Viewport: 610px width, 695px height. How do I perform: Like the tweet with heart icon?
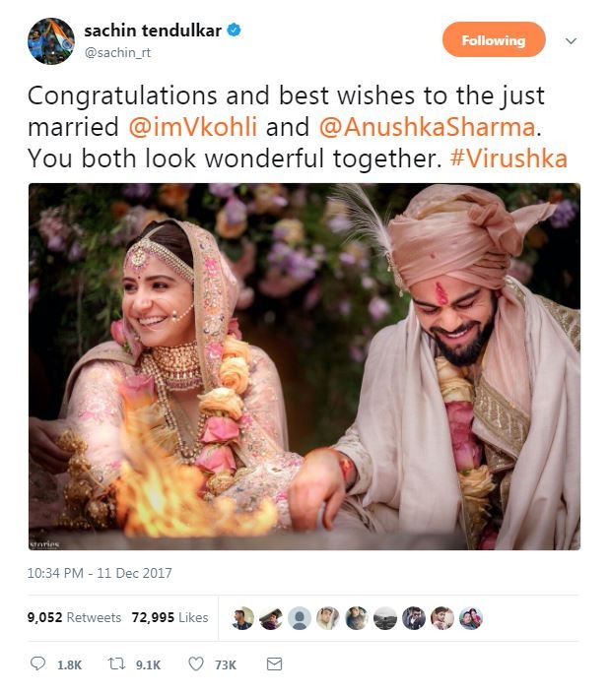tap(196, 664)
